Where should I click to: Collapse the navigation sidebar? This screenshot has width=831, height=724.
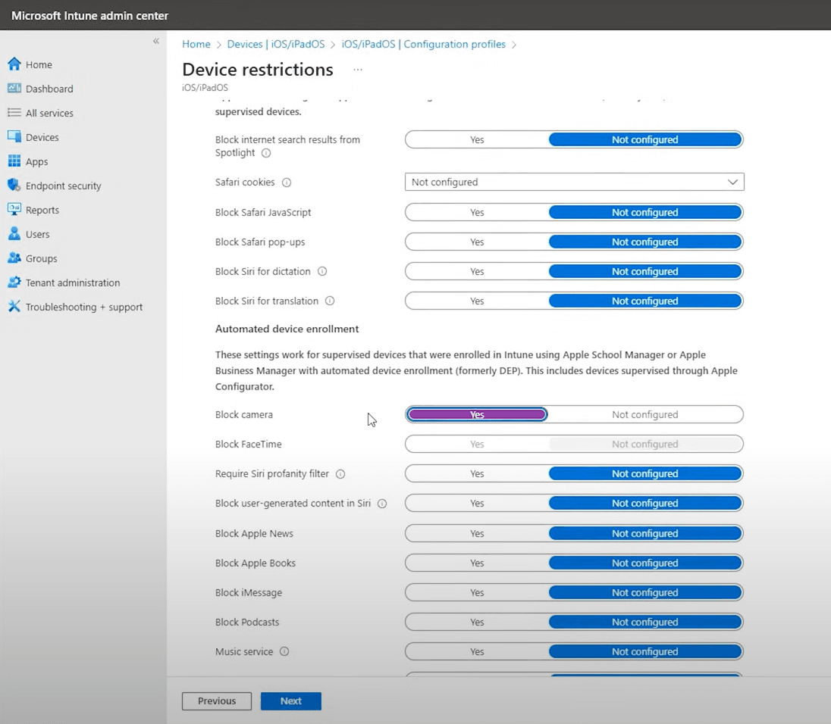coord(155,41)
